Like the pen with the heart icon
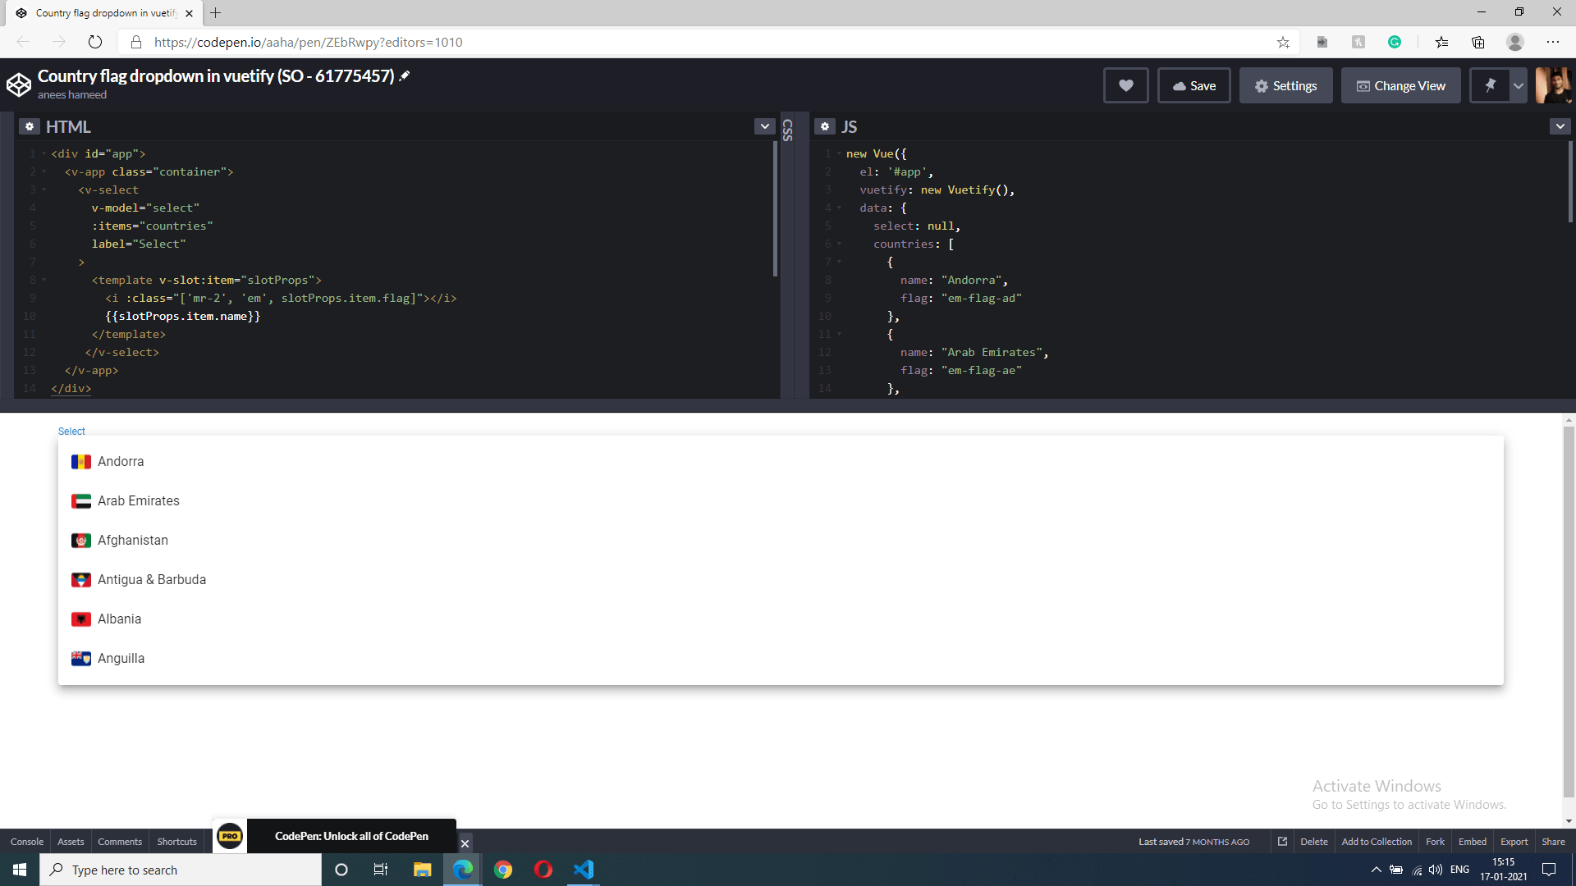1576x886 pixels. click(1125, 85)
